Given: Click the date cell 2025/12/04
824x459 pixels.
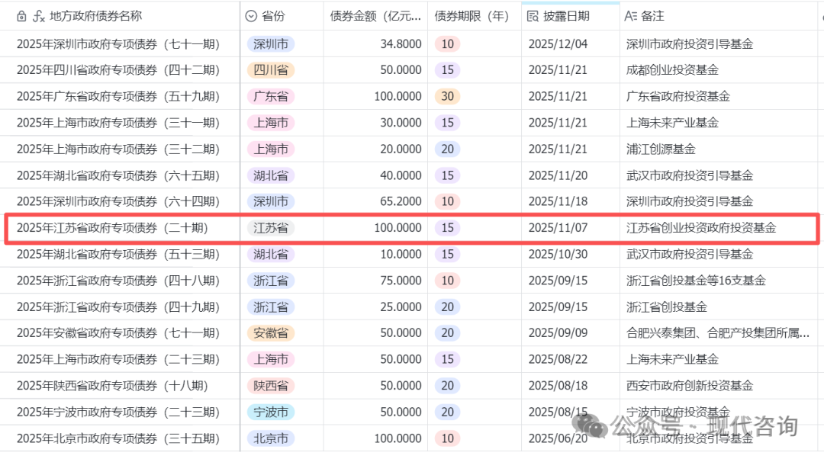Looking at the screenshot, I should pyautogui.click(x=571, y=43).
